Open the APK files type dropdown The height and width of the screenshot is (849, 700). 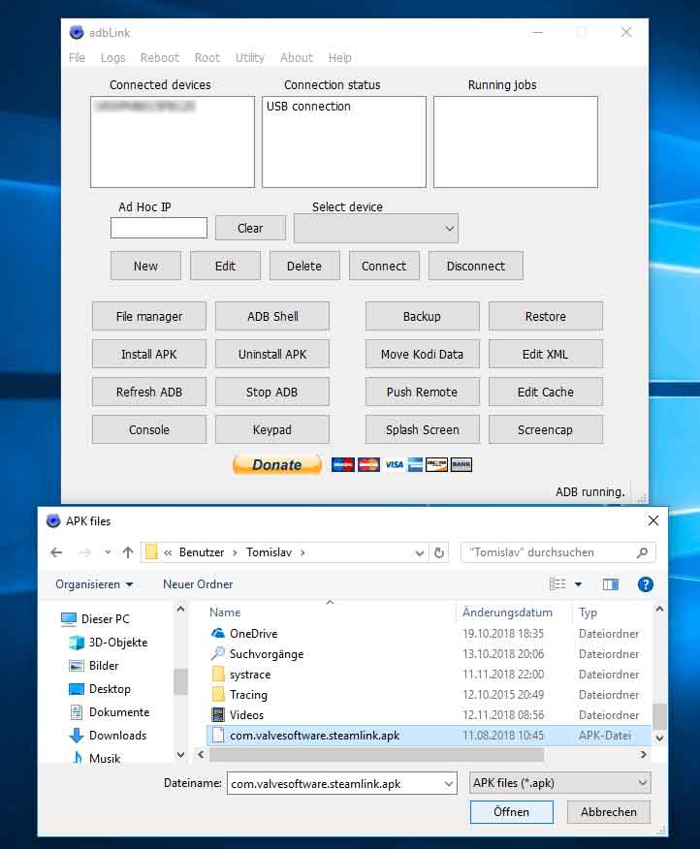click(x=559, y=783)
